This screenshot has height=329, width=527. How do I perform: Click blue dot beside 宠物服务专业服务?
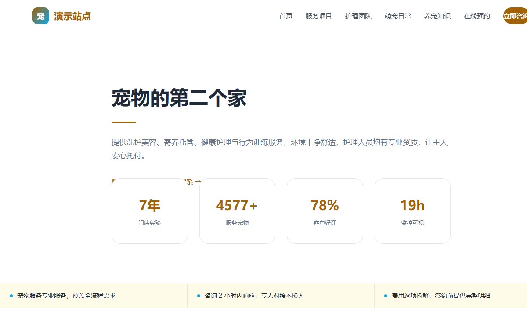point(11,296)
